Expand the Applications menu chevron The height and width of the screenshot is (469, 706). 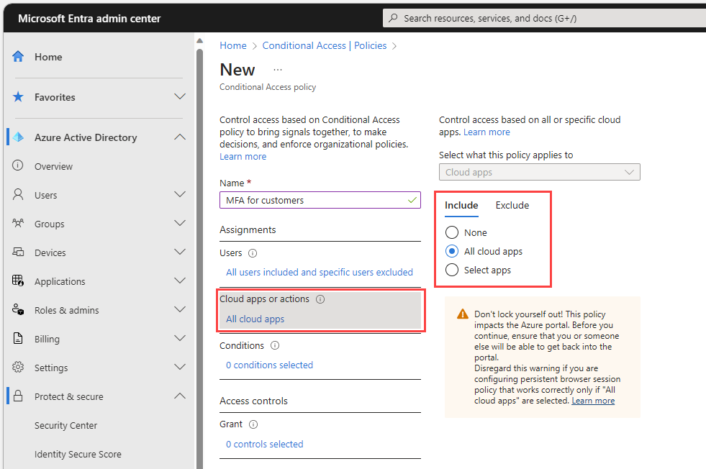[180, 281]
